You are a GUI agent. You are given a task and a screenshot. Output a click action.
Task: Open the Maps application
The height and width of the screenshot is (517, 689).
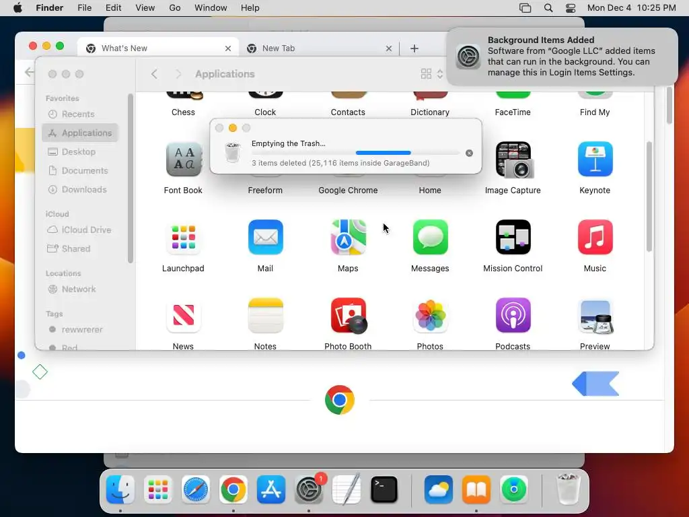coord(348,238)
